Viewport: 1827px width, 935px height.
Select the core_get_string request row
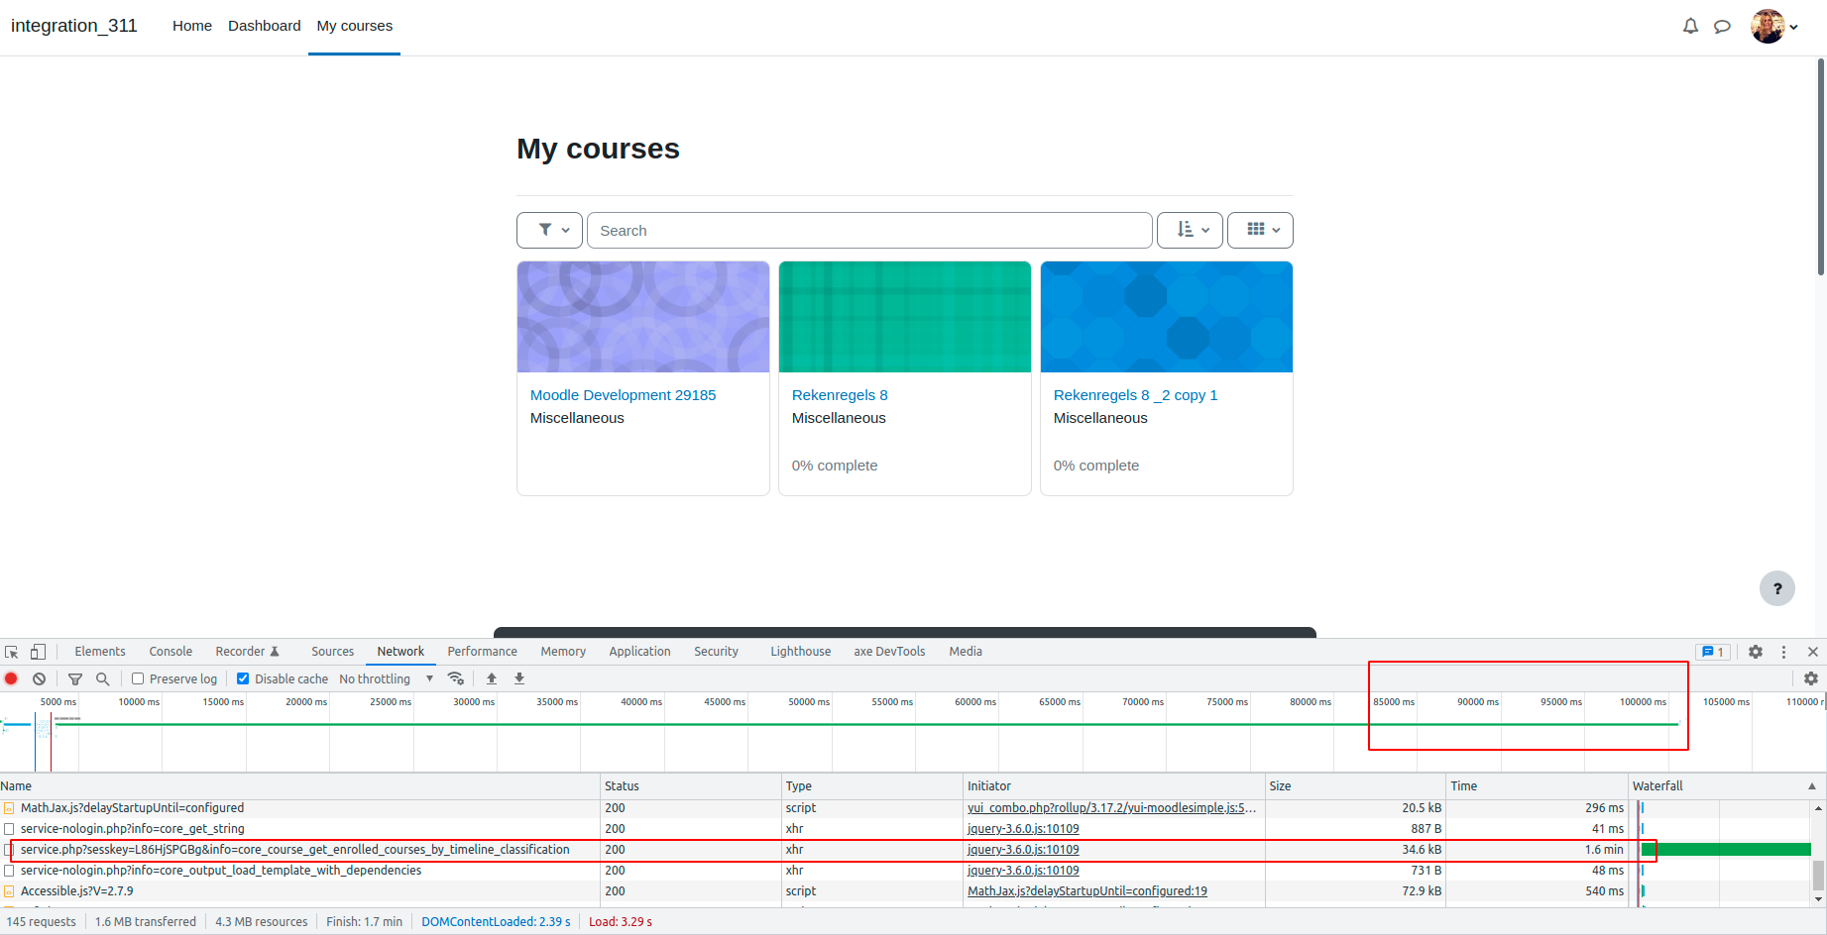click(905, 829)
